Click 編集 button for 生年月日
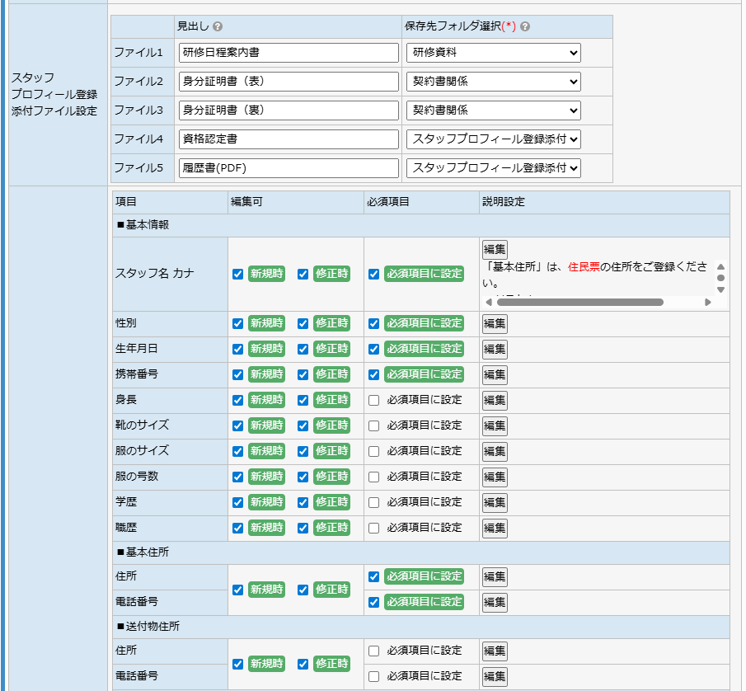 pos(495,350)
